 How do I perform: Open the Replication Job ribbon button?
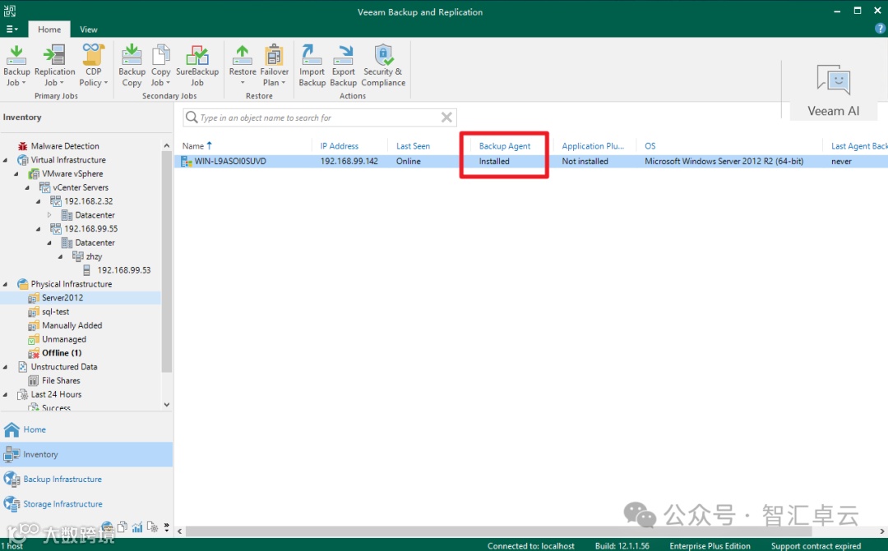pos(54,66)
